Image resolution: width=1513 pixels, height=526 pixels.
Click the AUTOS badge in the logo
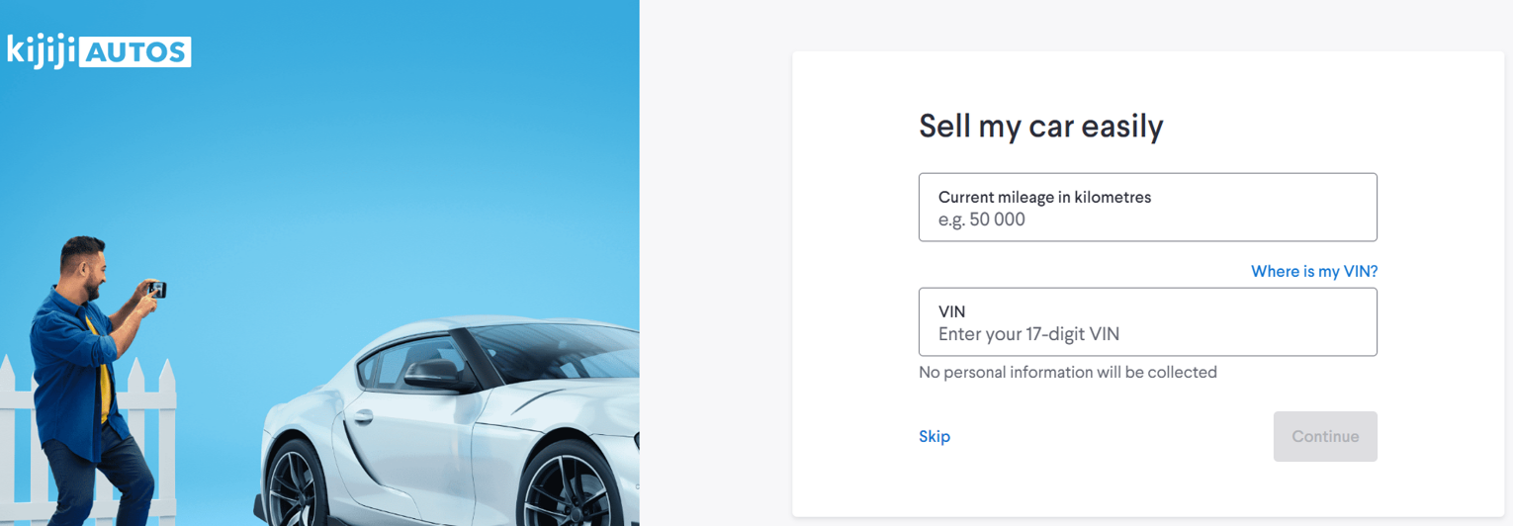pos(136,51)
